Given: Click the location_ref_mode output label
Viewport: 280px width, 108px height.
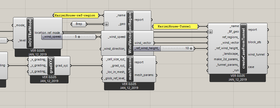Looking at the screenshot, I should pyautogui.click(x=47, y=33).
